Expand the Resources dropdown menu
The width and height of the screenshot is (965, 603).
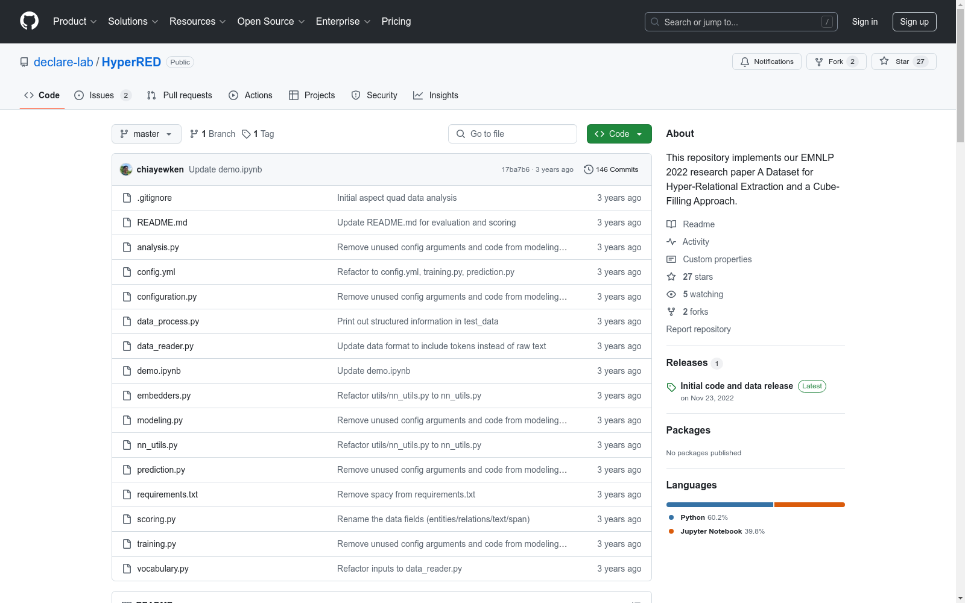click(x=198, y=22)
